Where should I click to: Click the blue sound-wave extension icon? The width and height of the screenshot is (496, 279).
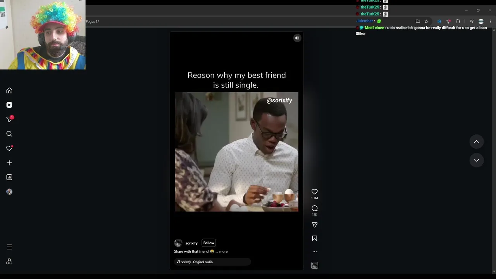pos(439,21)
